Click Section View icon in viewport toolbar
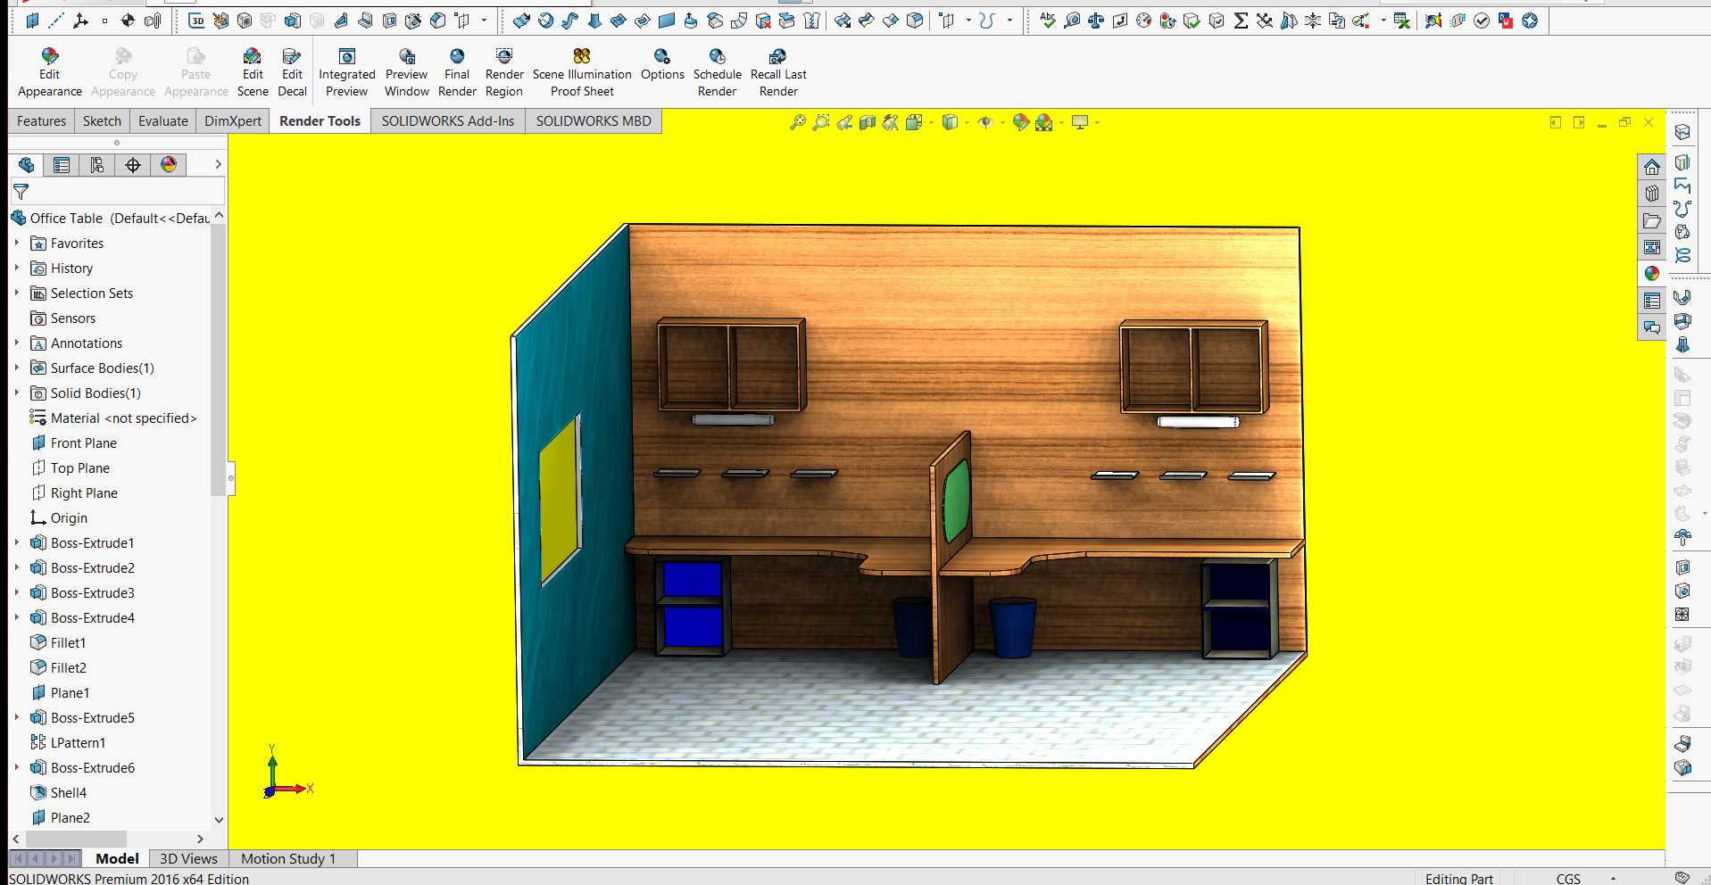This screenshot has height=885, width=1711. [868, 122]
